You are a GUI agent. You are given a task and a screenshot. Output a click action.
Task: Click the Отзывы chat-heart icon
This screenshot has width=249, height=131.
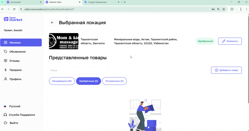point(6,61)
